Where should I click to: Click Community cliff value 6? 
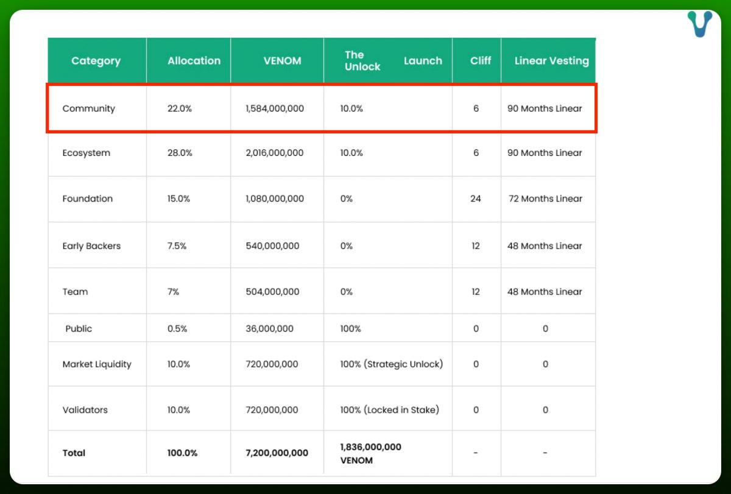[x=476, y=108]
